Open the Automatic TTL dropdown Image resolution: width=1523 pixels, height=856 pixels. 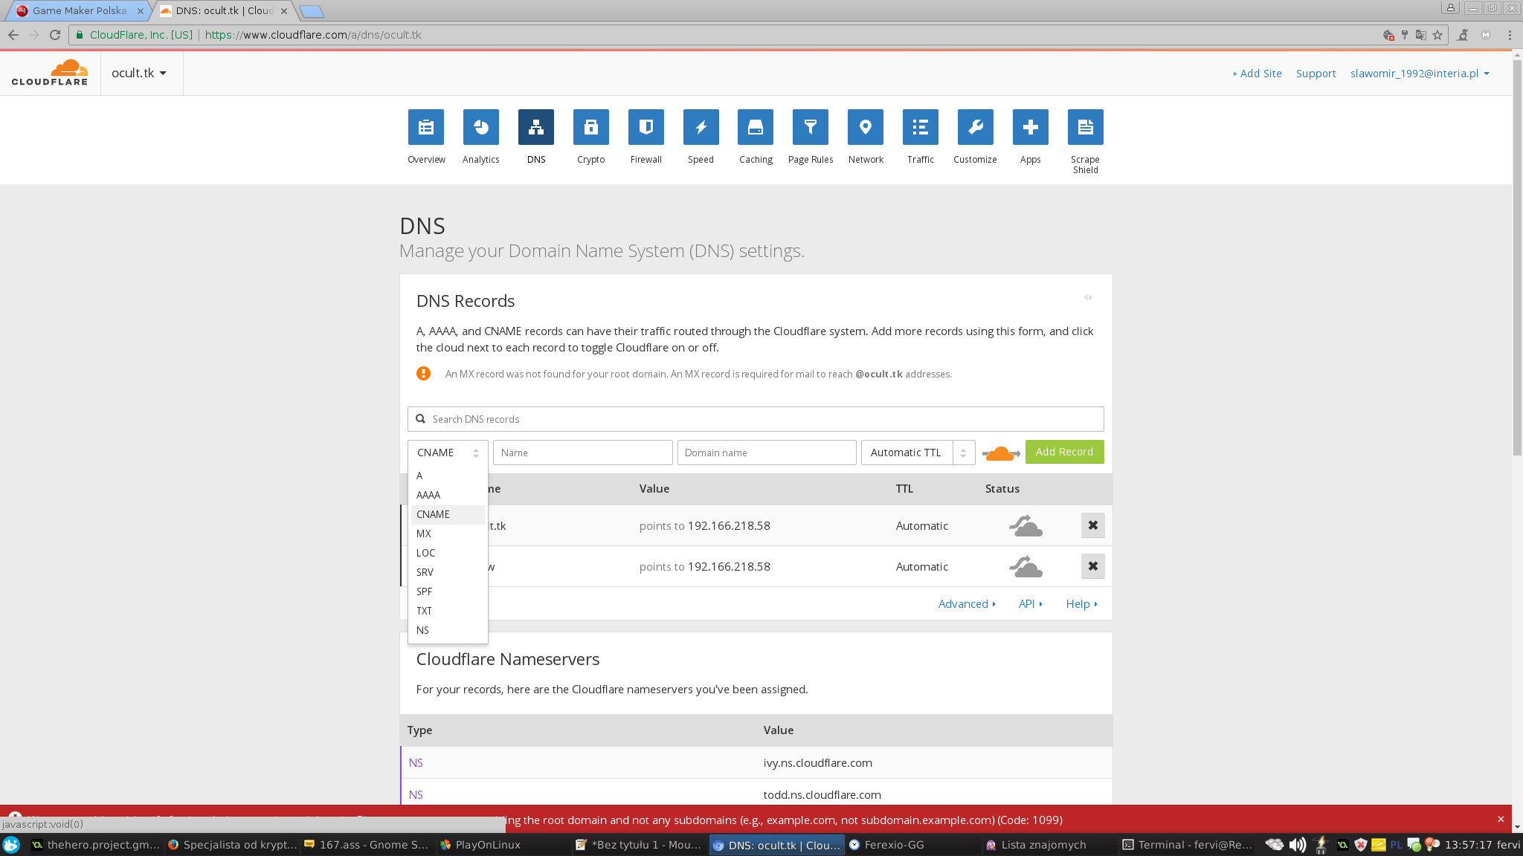(x=917, y=453)
